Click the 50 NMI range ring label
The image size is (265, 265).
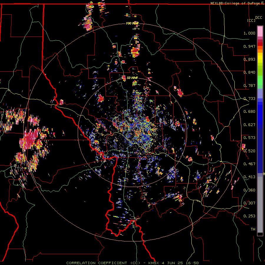[x=132, y=78]
